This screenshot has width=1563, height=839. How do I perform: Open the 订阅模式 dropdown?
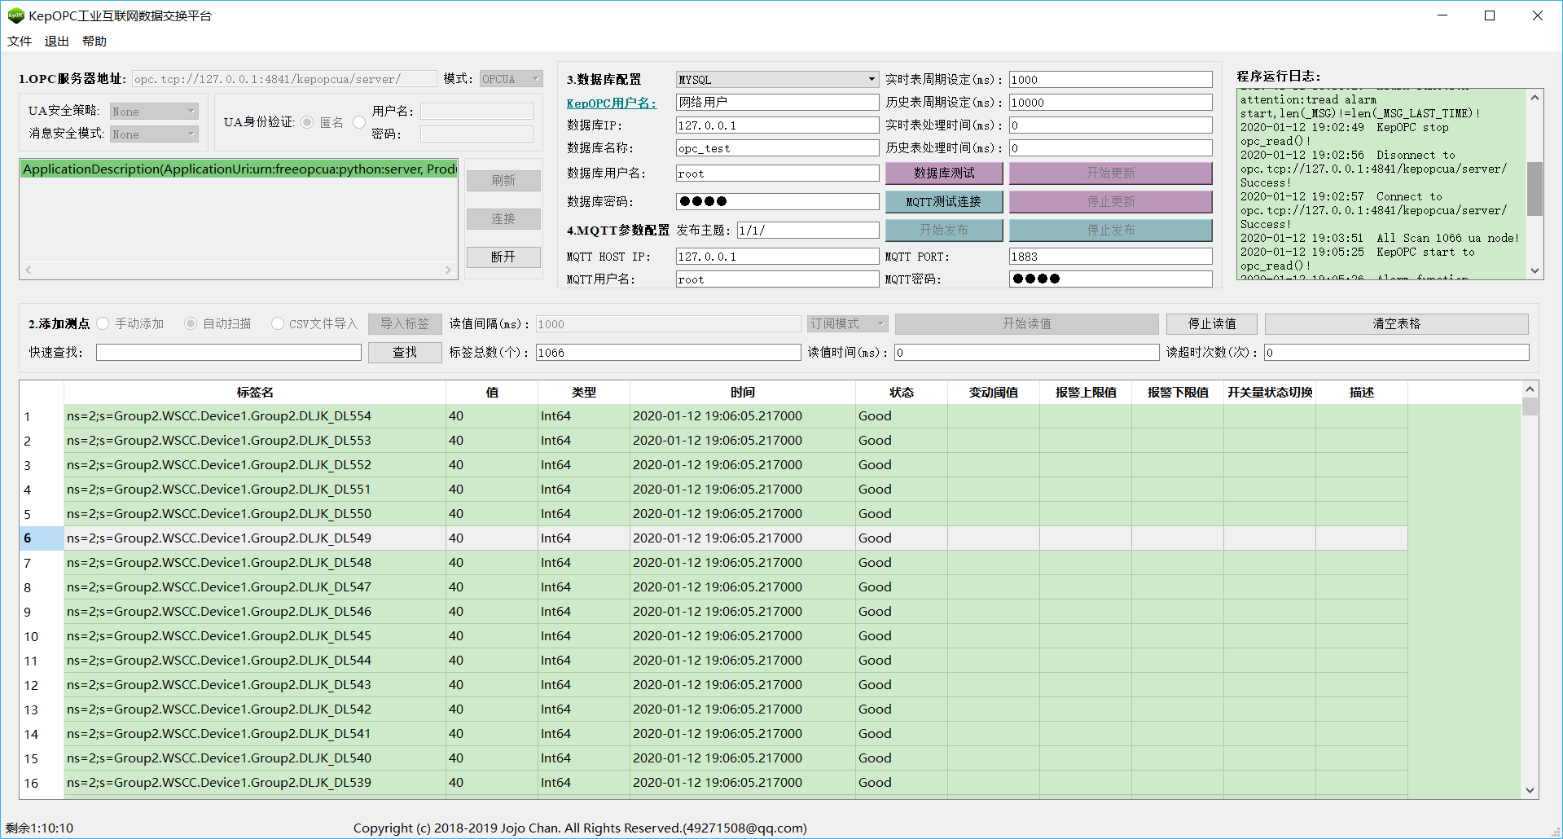pos(848,324)
